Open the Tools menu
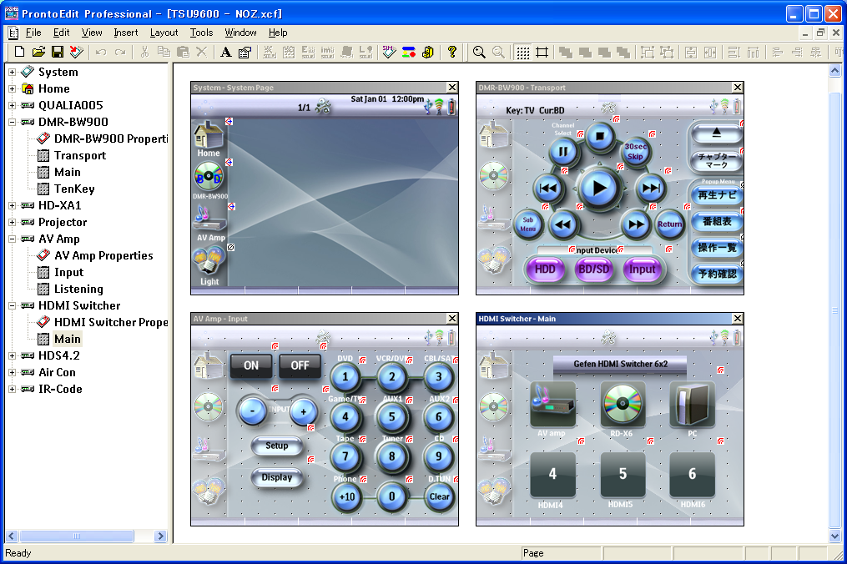 tap(201, 33)
